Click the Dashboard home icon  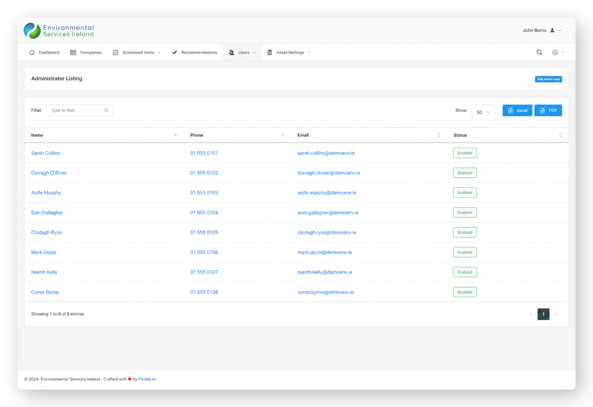(32, 52)
